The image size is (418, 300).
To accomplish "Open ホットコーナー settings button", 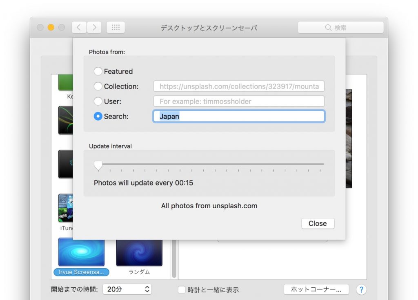I will (316, 289).
